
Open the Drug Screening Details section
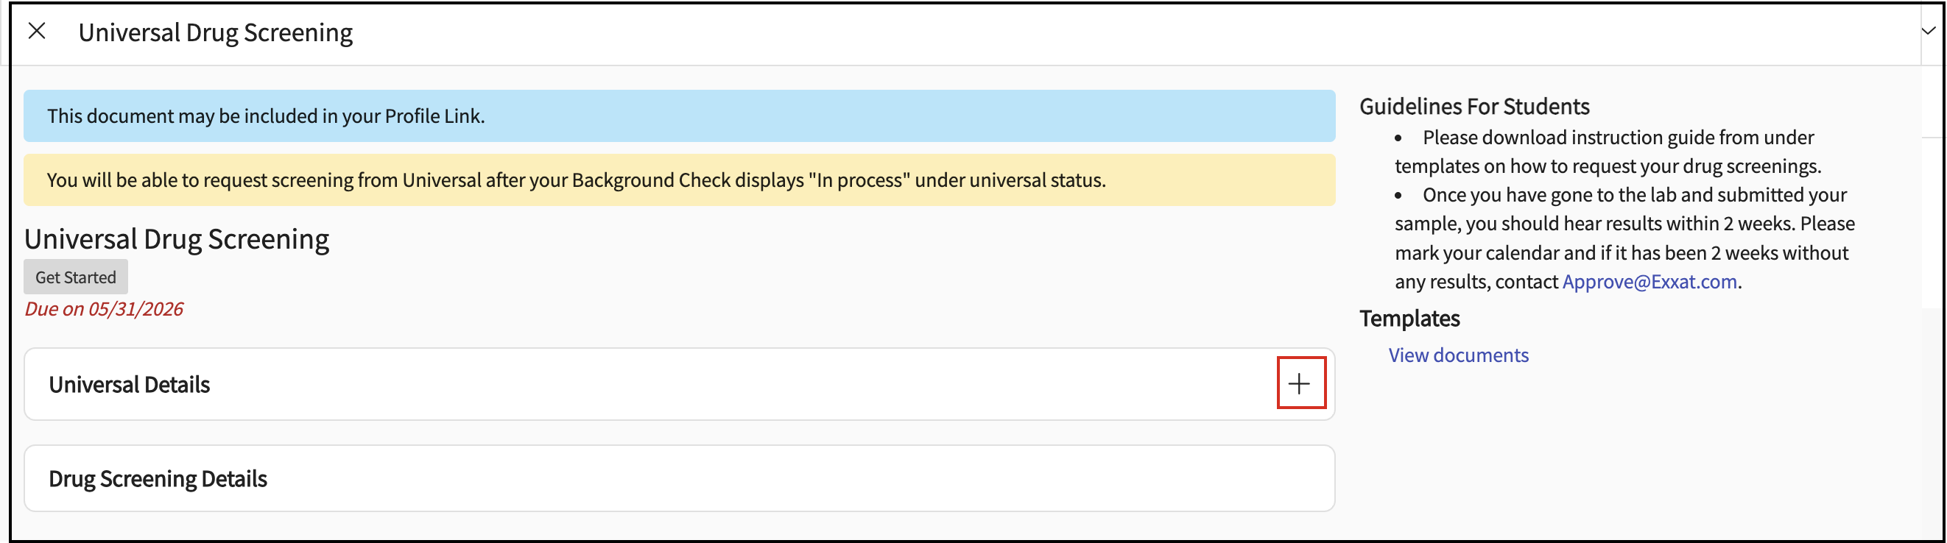tap(679, 478)
